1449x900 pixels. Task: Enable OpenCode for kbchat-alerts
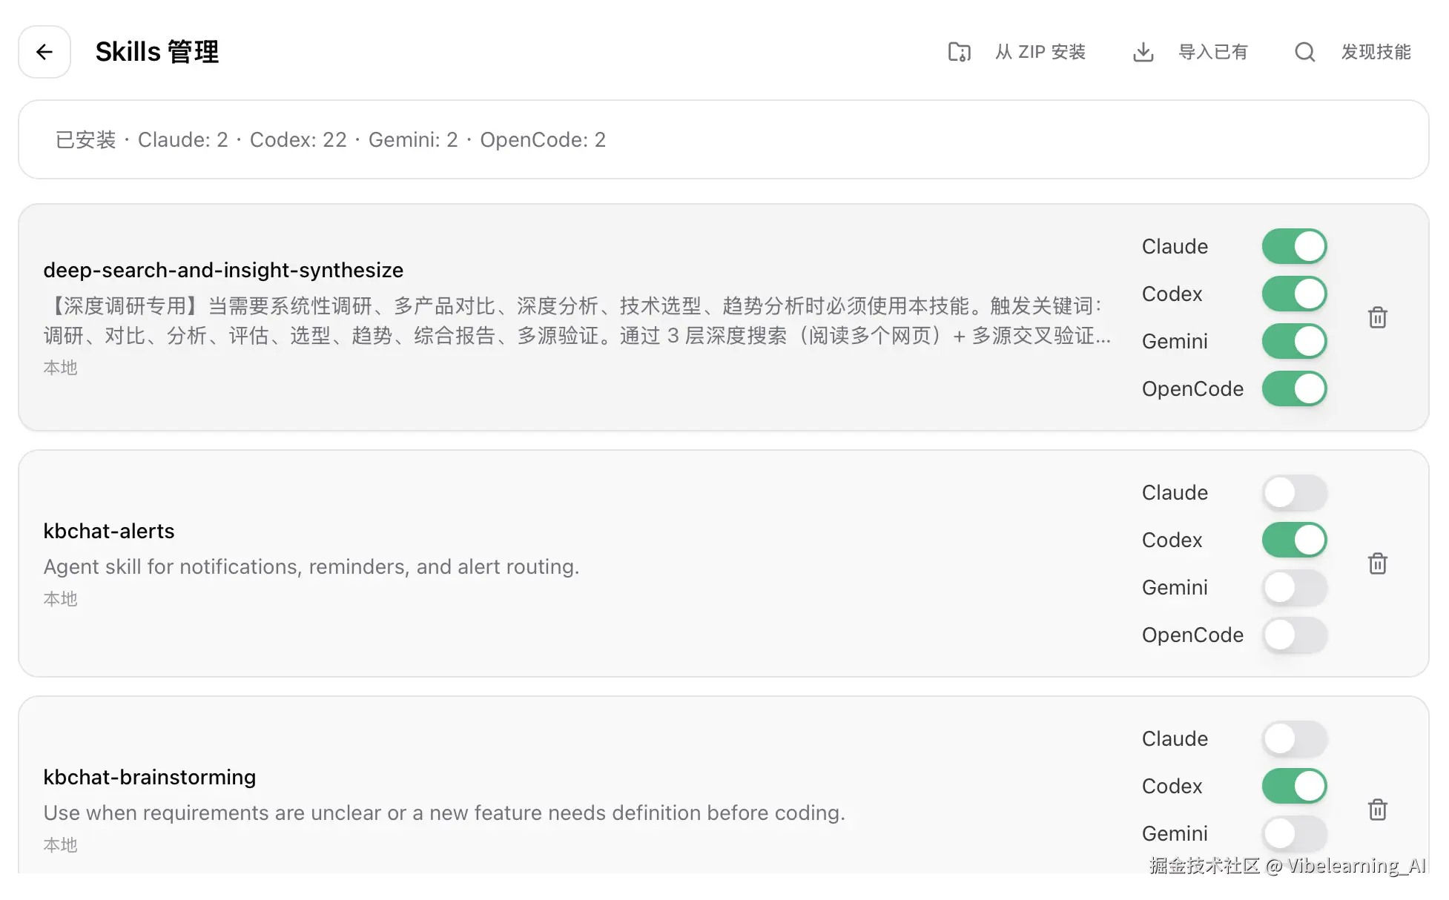(1294, 635)
